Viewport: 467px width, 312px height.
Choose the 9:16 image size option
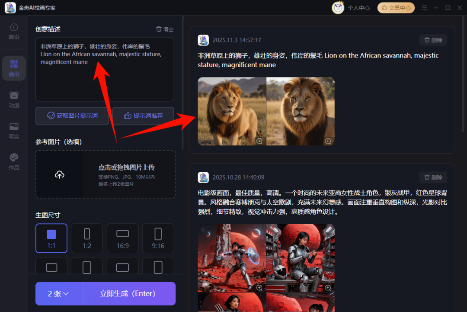[158, 238]
